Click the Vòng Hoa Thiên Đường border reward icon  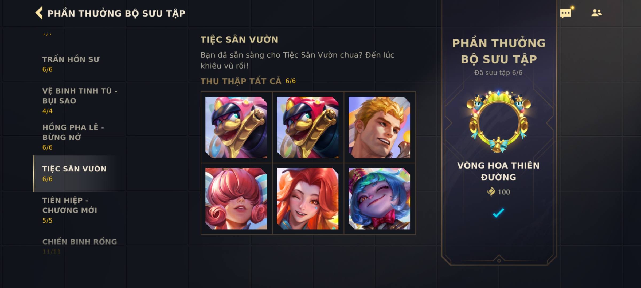(498, 122)
